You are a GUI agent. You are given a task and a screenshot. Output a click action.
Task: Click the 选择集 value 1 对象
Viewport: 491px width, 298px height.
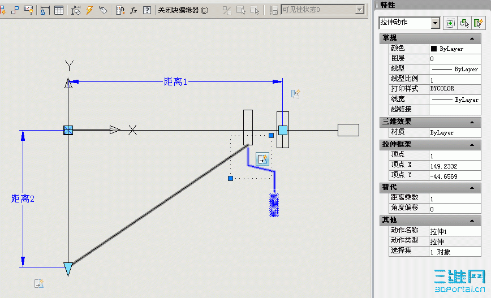tap(455, 252)
